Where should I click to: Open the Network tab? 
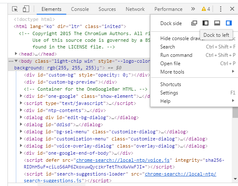click(135, 9)
